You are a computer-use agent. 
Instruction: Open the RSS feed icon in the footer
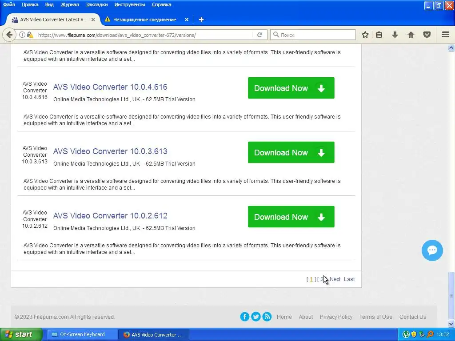[x=267, y=317]
